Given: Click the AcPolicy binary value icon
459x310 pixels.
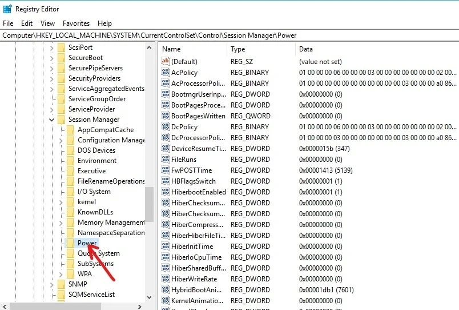Looking at the screenshot, I should click(x=166, y=73).
